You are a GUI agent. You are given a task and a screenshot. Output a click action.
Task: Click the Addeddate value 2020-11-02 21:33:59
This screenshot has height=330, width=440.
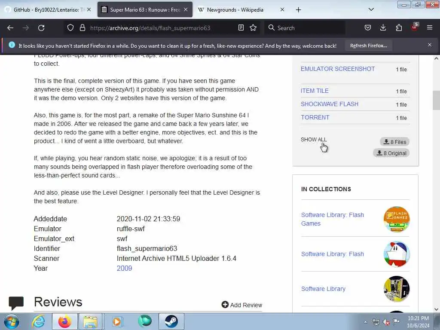(148, 219)
